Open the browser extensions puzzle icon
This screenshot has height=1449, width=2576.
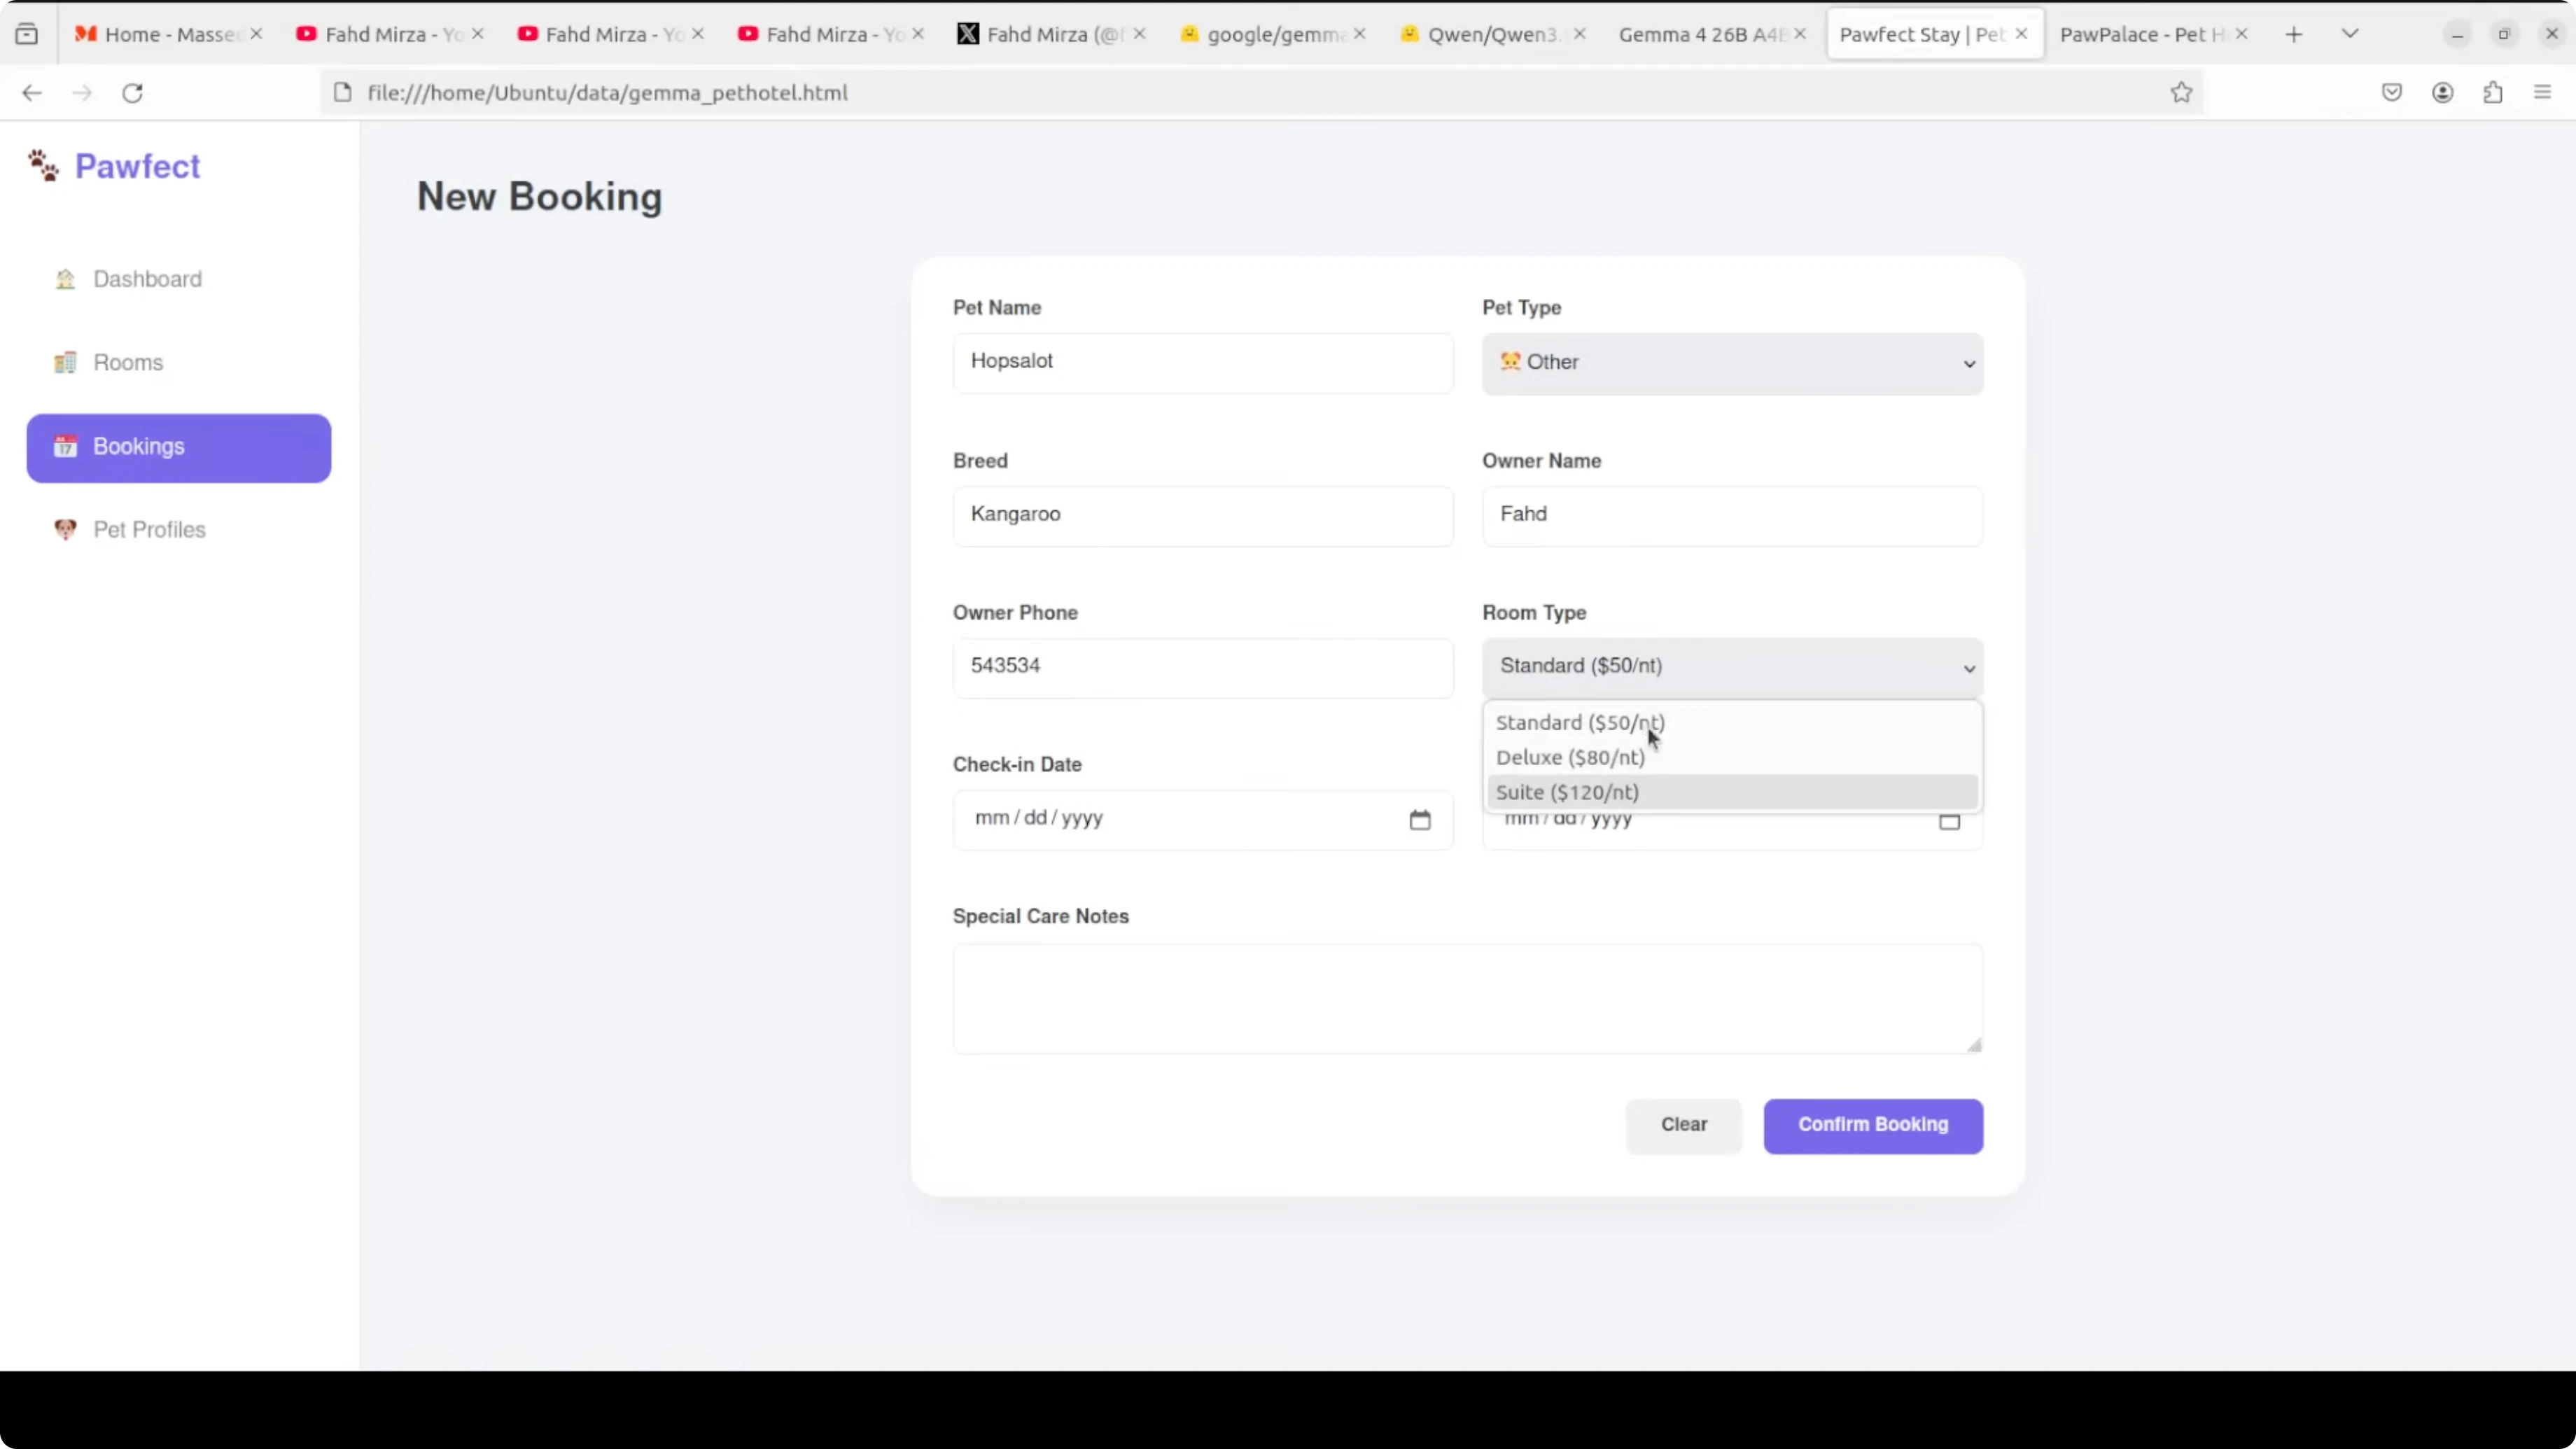coord(2492,93)
